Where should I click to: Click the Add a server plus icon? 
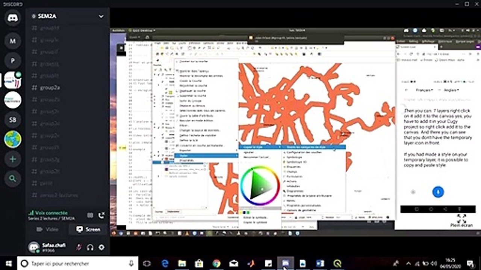point(13,159)
